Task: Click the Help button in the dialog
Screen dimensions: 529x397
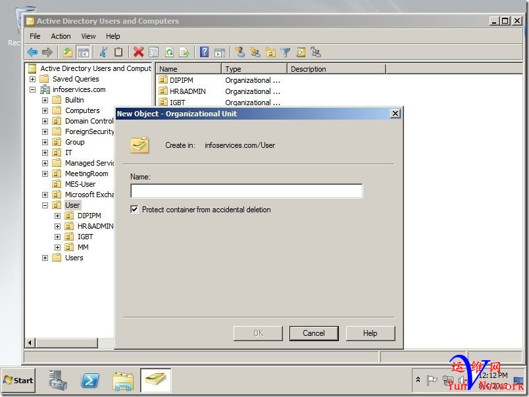Action: [370, 333]
